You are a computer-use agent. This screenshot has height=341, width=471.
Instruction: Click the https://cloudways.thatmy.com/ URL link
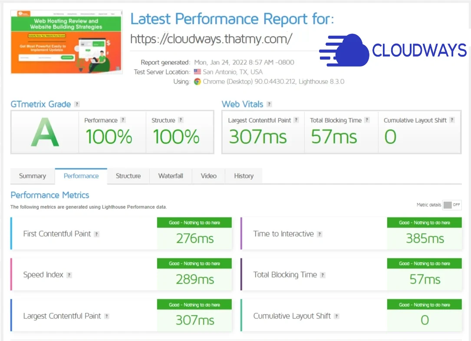point(212,39)
